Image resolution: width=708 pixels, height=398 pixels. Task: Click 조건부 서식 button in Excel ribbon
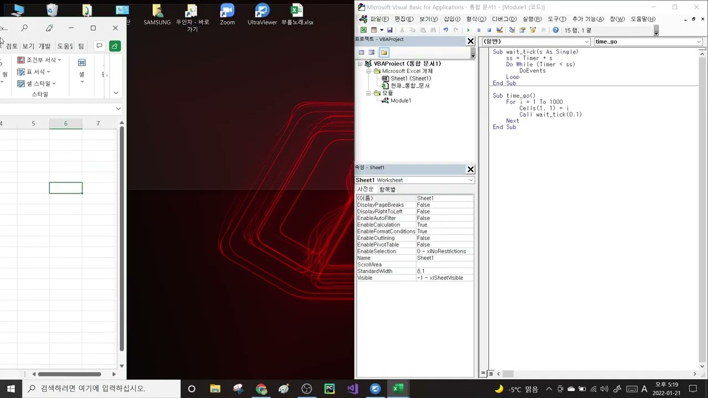tap(39, 60)
